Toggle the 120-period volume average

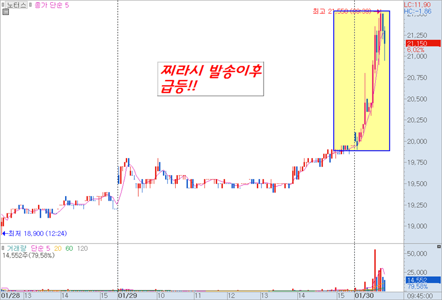pyautogui.click(x=82, y=248)
